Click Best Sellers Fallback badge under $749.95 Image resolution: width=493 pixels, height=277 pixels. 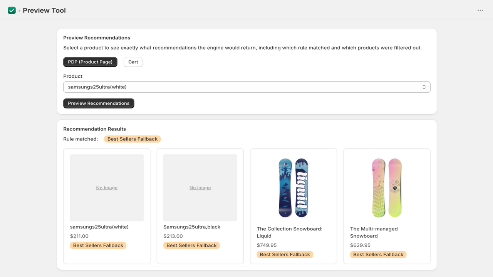[x=285, y=255]
